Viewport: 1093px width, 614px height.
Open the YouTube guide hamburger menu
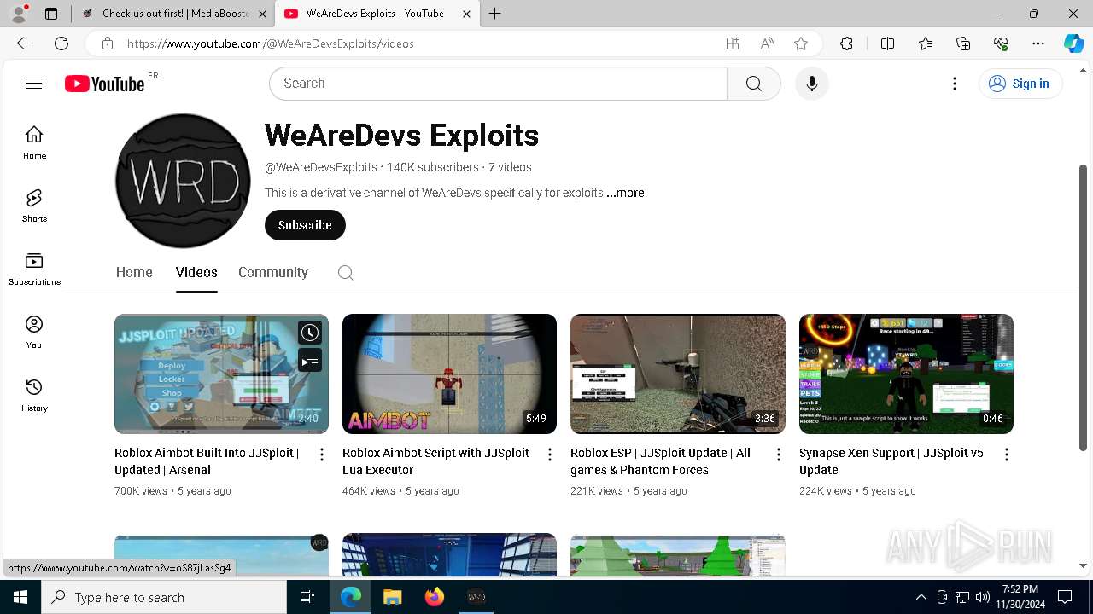[34, 84]
